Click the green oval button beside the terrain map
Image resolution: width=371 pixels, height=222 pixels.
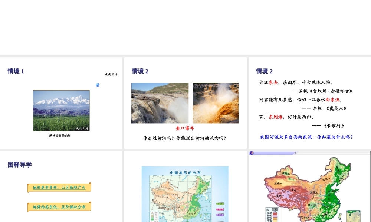coord(220,204)
